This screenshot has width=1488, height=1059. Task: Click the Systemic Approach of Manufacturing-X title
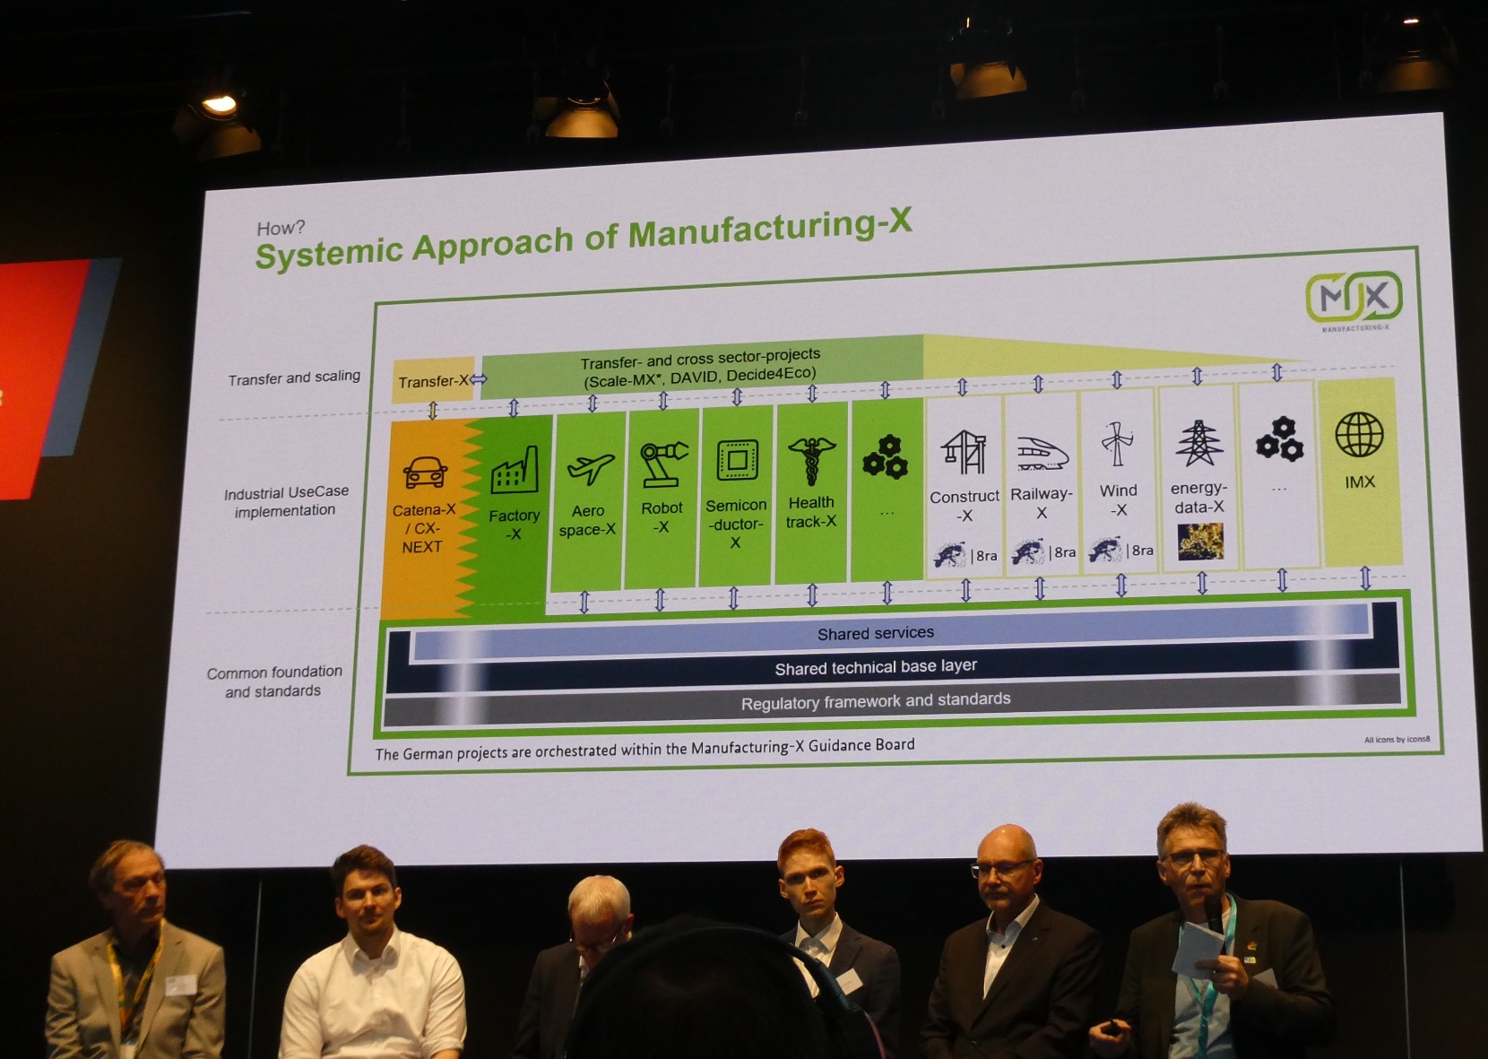coord(584,238)
